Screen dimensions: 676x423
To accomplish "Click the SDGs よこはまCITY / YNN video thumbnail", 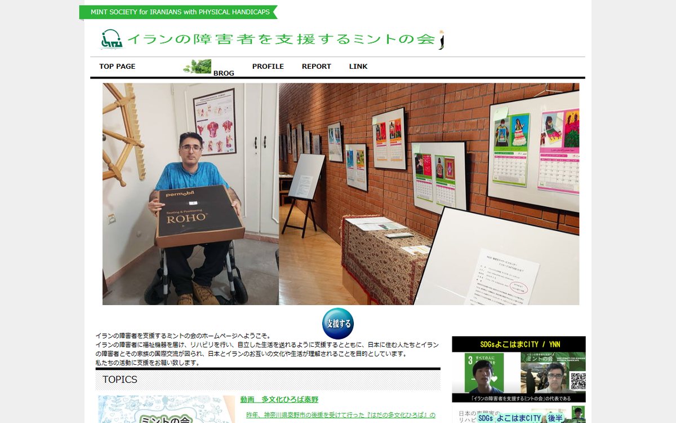I will pyautogui.click(x=519, y=369).
